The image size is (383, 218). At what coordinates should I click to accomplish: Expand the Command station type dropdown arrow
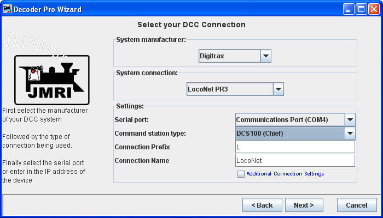pyautogui.click(x=350, y=133)
